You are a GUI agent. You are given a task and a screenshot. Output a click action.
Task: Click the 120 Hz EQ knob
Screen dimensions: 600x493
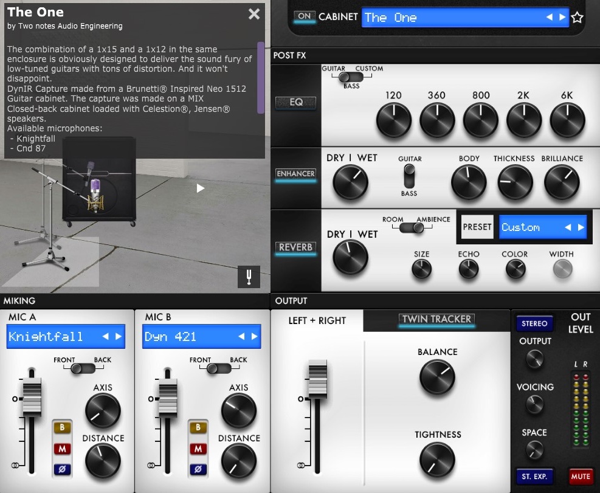(x=394, y=120)
